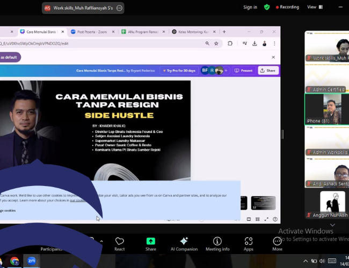Image resolution: width=349 pixels, height=268 pixels.
Task: Open the React emoji menu in Zoom
Action: coord(120,244)
